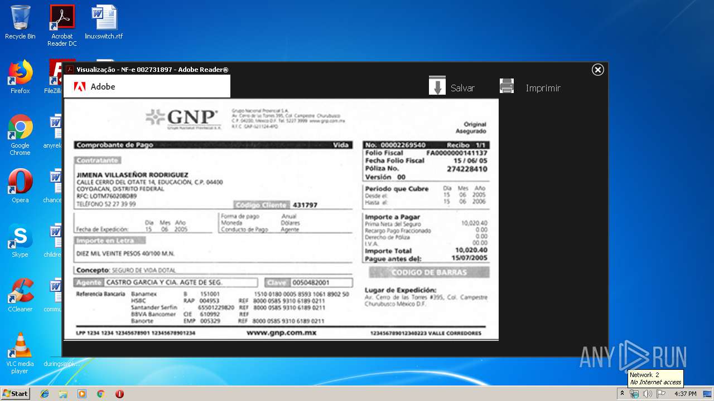714x401 pixels.
Task: Click the Imprimir printer icon
Action: tap(506, 86)
